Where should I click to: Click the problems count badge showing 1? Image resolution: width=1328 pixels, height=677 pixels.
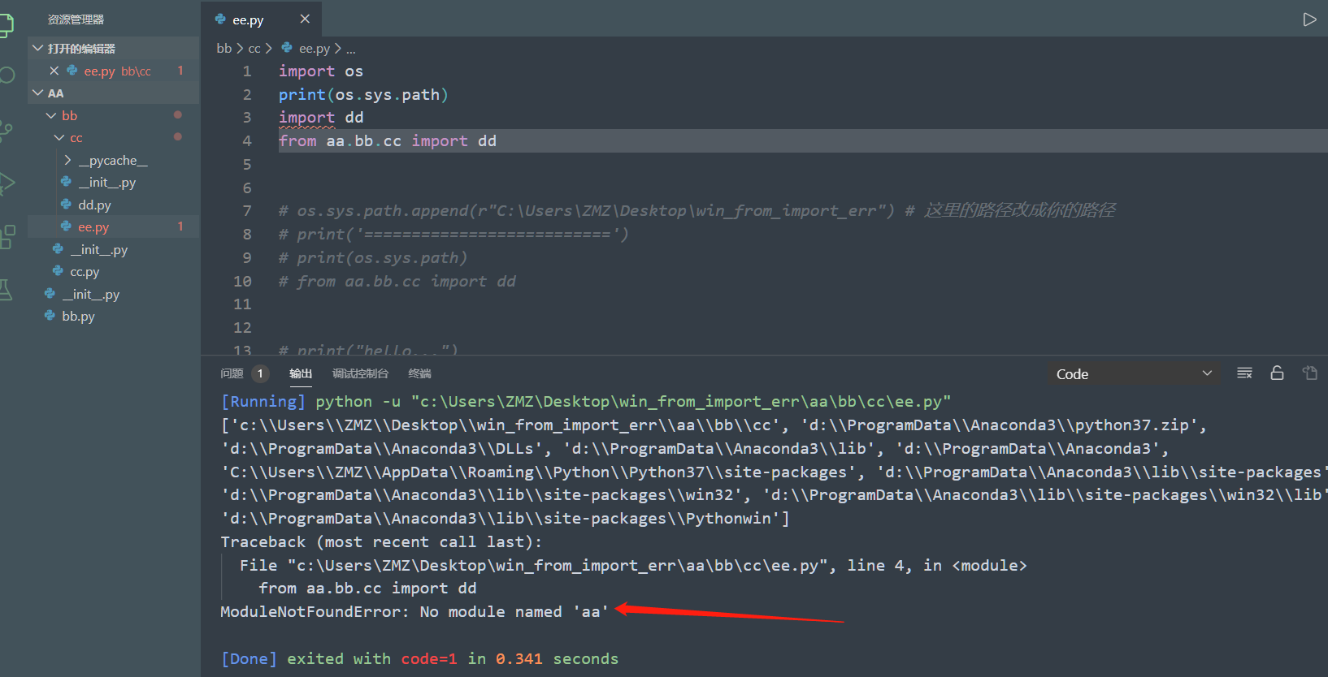[260, 373]
